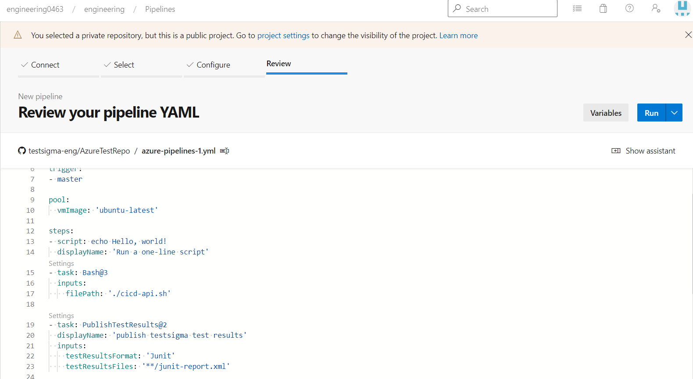Open Settings for the PublishTestResults@2 task

pyautogui.click(x=61, y=316)
